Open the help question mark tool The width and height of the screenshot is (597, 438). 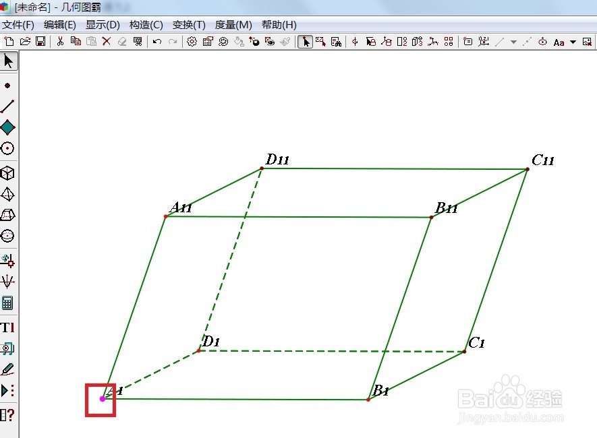click(x=7, y=415)
